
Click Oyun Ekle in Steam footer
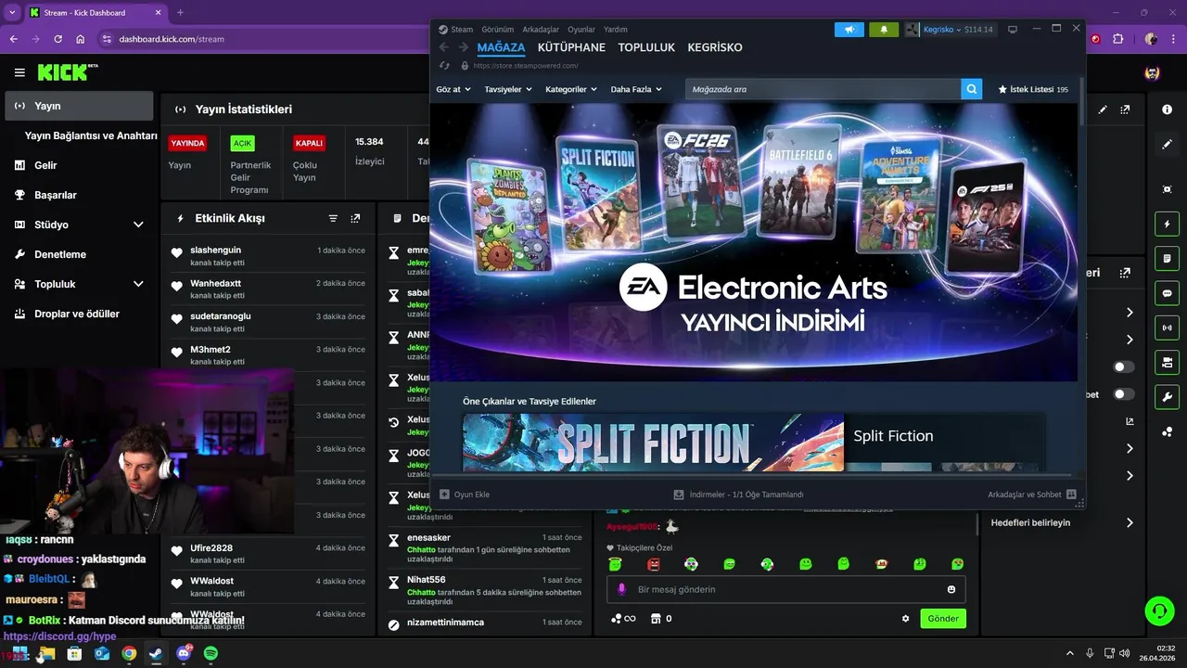(465, 495)
